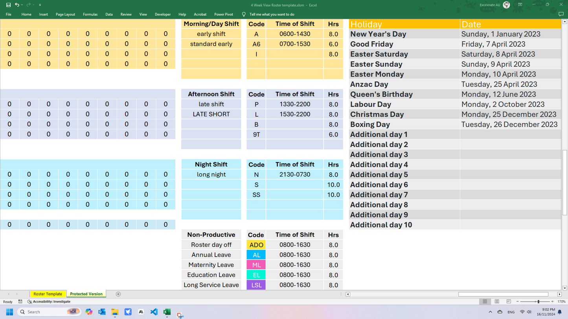Switch to the Roster Template sheet tab
This screenshot has width=568, height=319.
[48, 294]
